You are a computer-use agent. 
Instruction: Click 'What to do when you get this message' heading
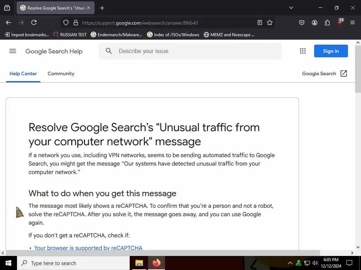coord(102,193)
